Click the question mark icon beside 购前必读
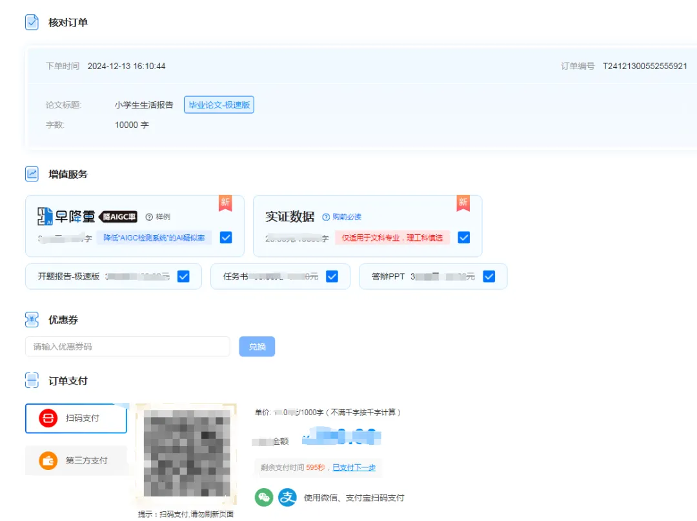Image resolution: width=697 pixels, height=521 pixels. 326,217
